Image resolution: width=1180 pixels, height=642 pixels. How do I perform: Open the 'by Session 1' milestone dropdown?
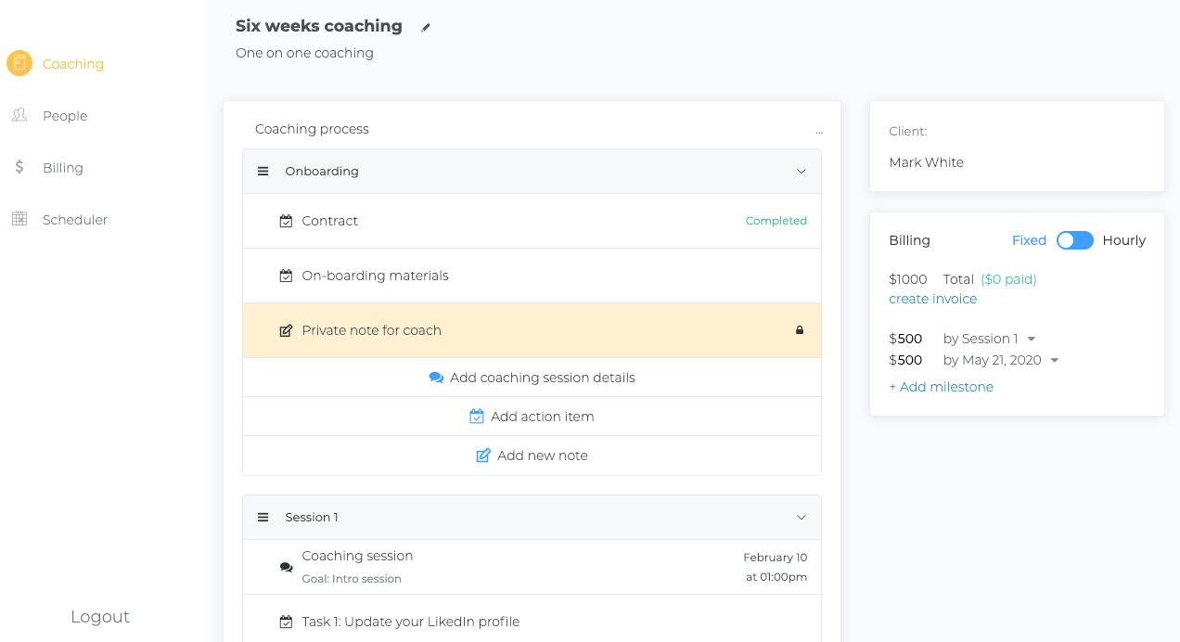pyautogui.click(x=1031, y=340)
